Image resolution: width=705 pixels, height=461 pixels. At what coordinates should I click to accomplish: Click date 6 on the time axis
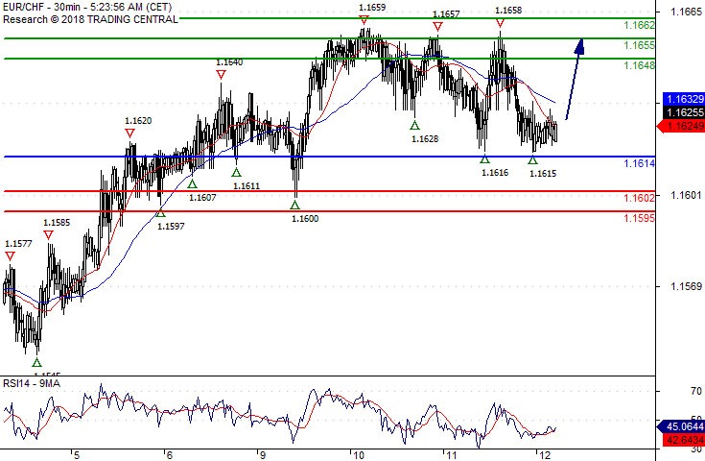pyautogui.click(x=170, y=455)
